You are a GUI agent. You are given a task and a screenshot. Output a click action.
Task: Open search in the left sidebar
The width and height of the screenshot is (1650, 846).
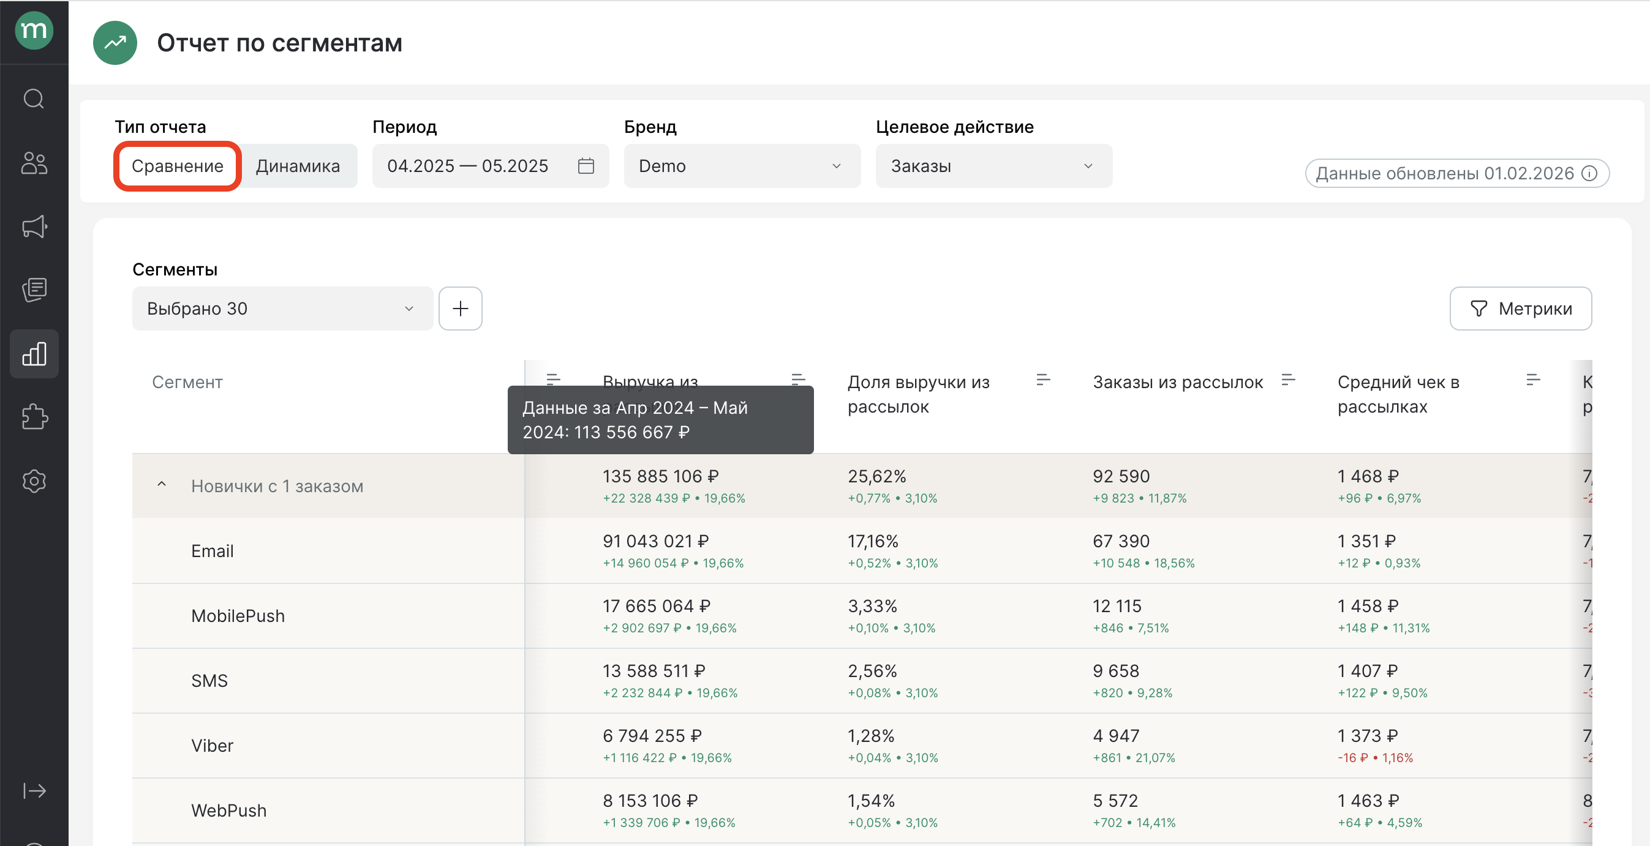(x=34, y=99)
